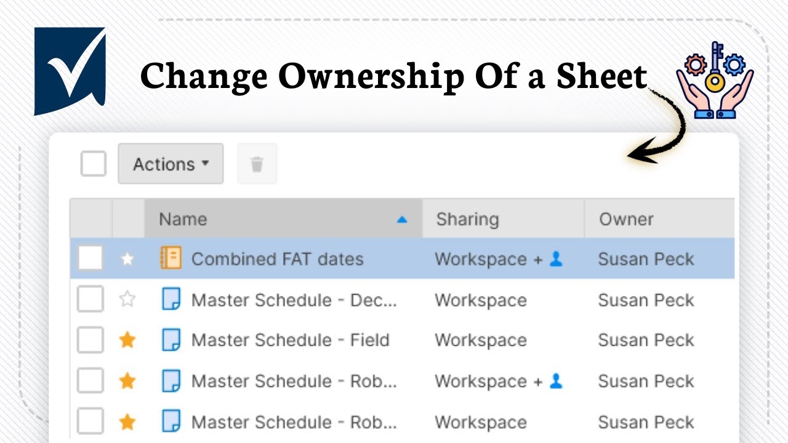The image size is (788, 443).
Task: Click the report icon of Combined FAT dates
Action: click(x=171, y=258)
